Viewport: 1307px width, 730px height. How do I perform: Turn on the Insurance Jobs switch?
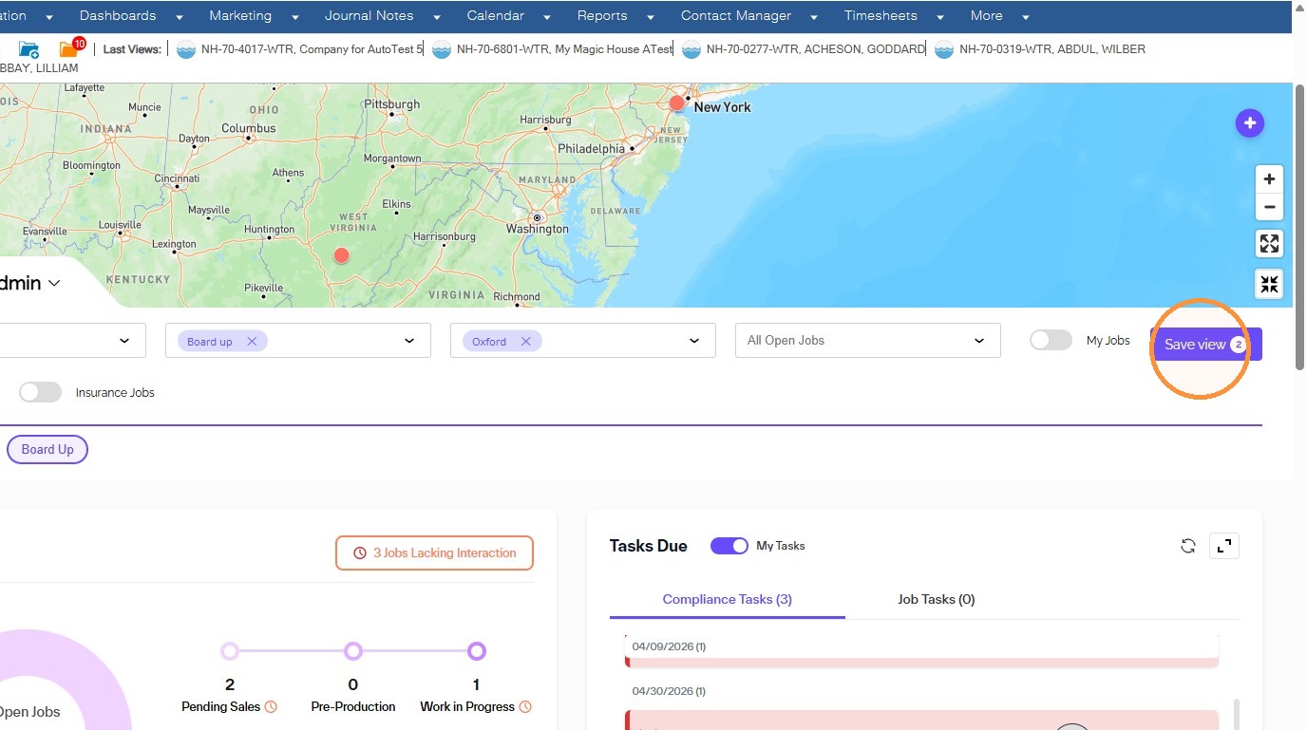40,392
